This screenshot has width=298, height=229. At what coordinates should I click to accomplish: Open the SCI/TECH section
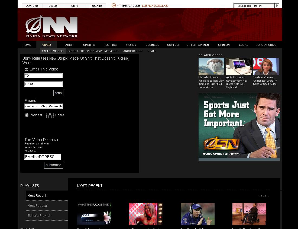click(x=174, y=45)
